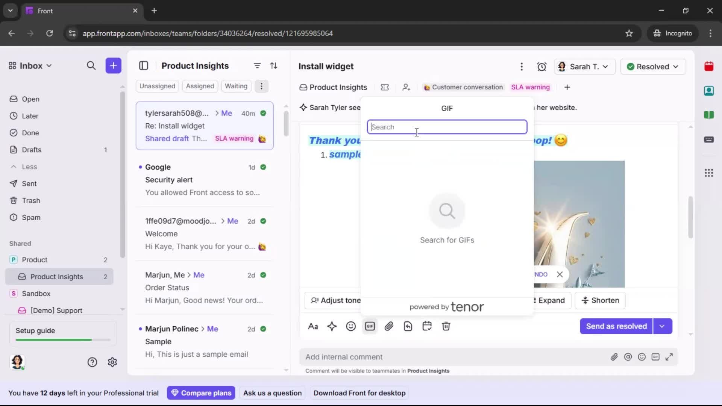The height and width of the screenshot is (406, 722).
Task: Toggle the resolved checkmark on the Google conversation
Action: (x=264, y=167)
